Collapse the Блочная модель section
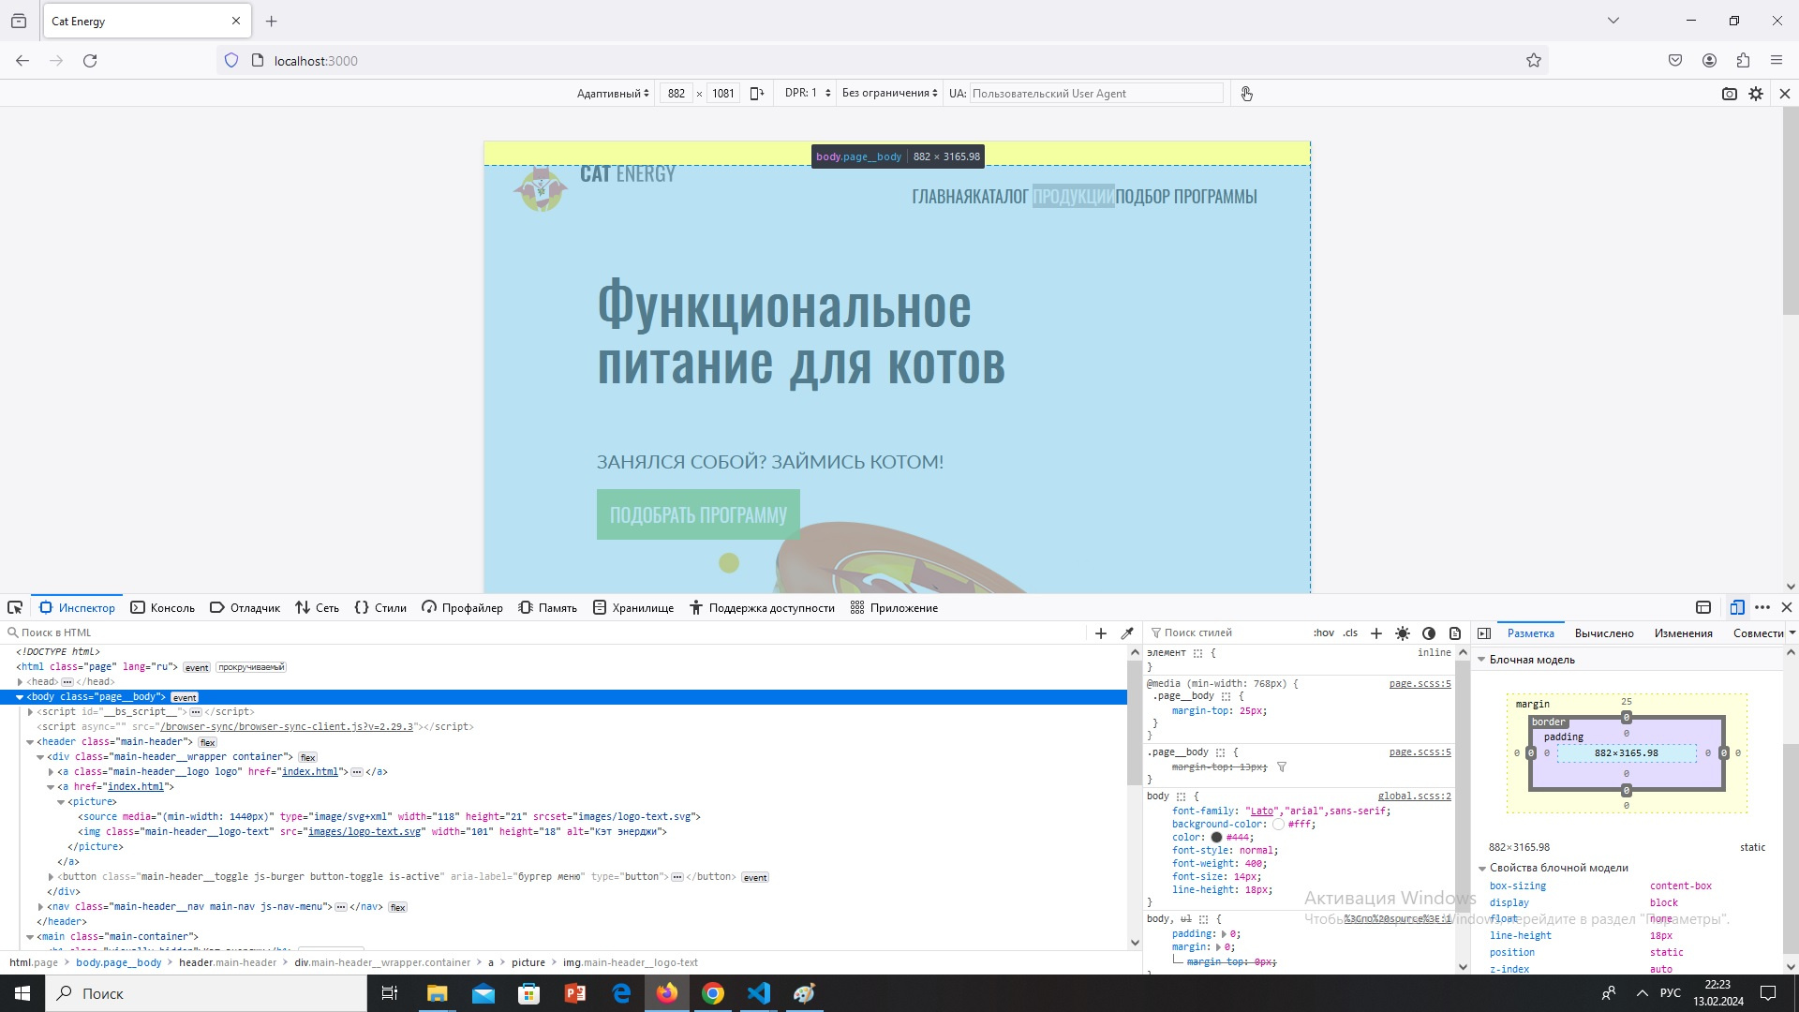 tap(1482, 660)
